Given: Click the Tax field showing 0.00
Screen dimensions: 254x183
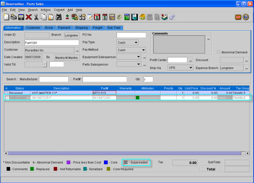Looking at the screenshot, I should tap(185, 163).
